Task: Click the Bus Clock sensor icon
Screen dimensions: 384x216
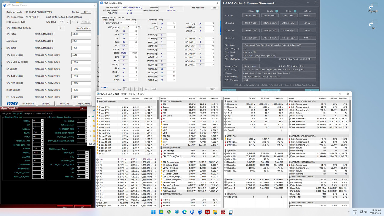Action: [97, 203]
